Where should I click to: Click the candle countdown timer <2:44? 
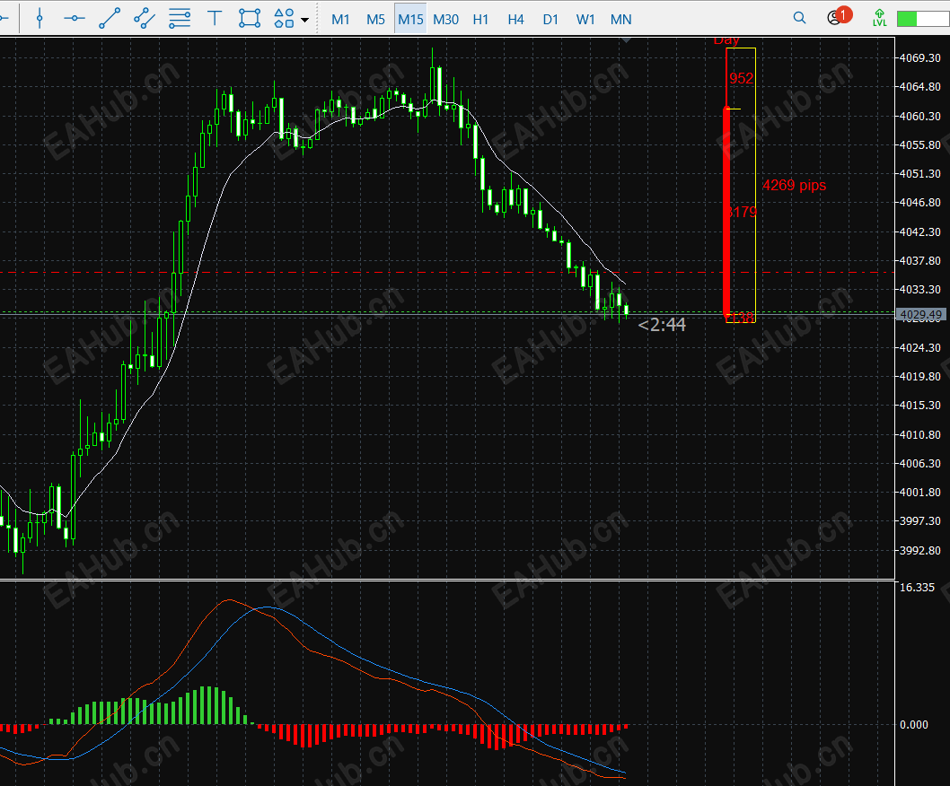(x=662, y=325)
